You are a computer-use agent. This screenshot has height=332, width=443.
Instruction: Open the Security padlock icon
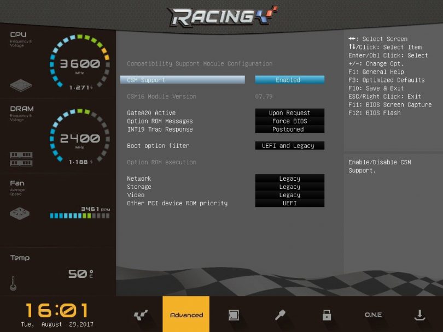327,315
